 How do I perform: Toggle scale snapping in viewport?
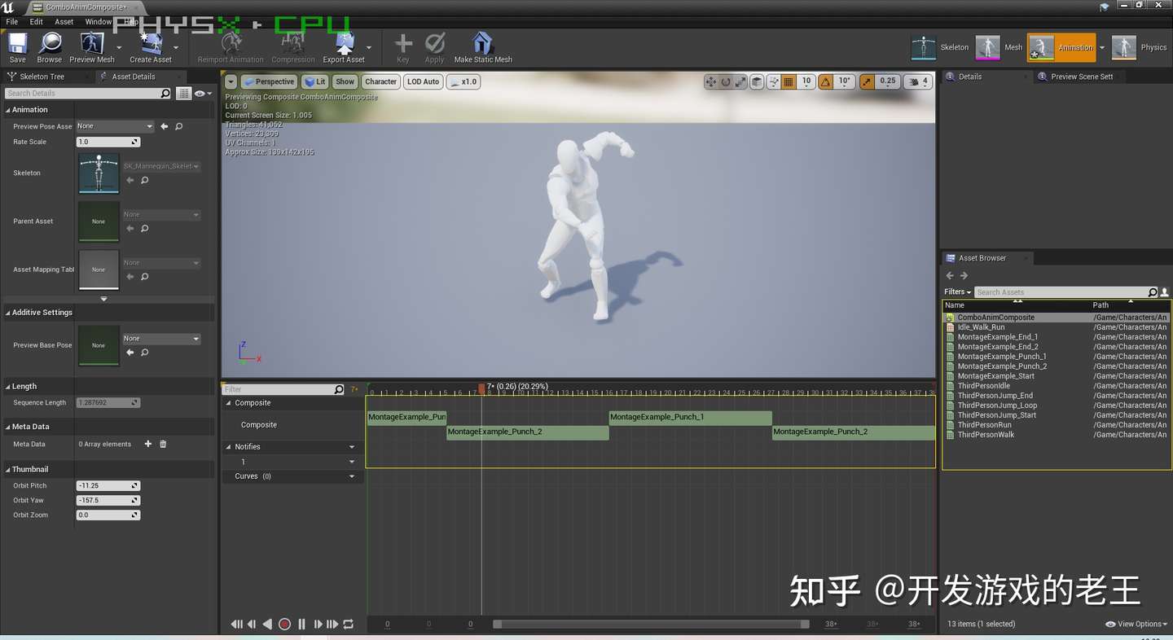click(867, 81)
